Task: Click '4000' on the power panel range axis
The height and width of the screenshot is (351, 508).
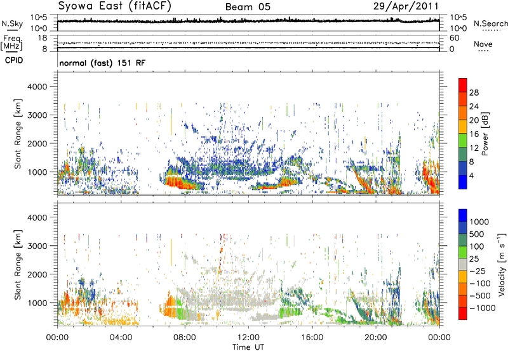Action: pyautogui.click(x=37, y=87)
